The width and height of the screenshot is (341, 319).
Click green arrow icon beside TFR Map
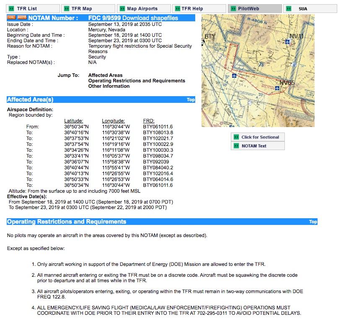click(x=66, y=8)
